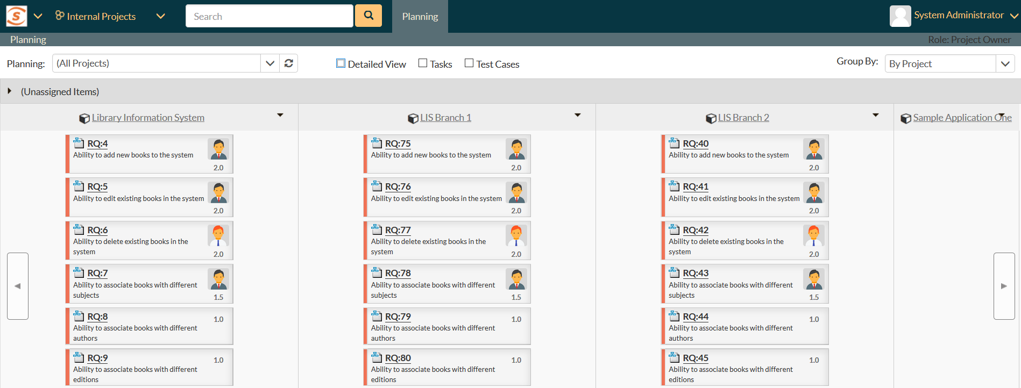1021x388 pixels.
Task: Click the System Administrator avatar icon
Action: tap(900, 16)
